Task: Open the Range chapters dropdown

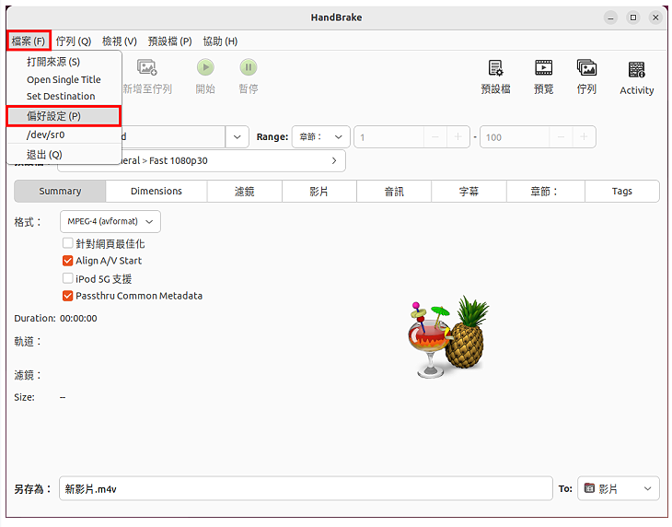Action: [321, 137]
